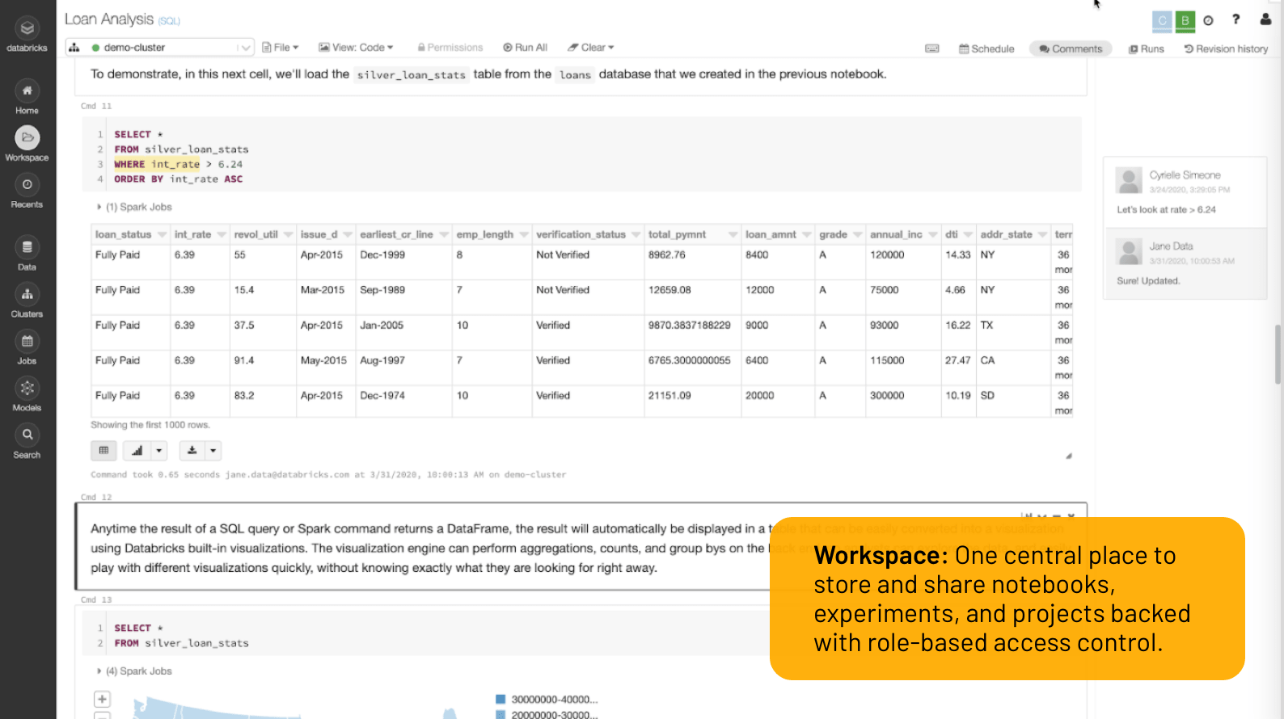Click the help question mark icon
Viewport: 1284px width, 719px height.
point(1235,19)
